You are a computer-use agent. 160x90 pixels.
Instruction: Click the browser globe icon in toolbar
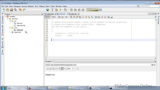coord(47,10)
